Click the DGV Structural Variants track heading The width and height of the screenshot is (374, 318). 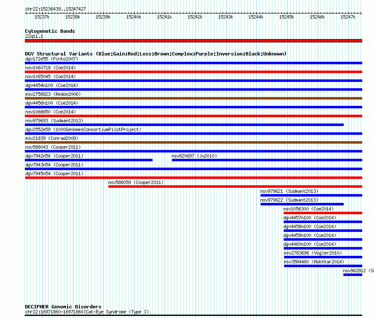(x=156, y=54)
